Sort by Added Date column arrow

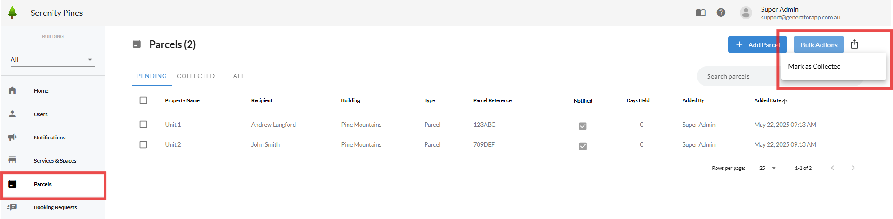785,101
